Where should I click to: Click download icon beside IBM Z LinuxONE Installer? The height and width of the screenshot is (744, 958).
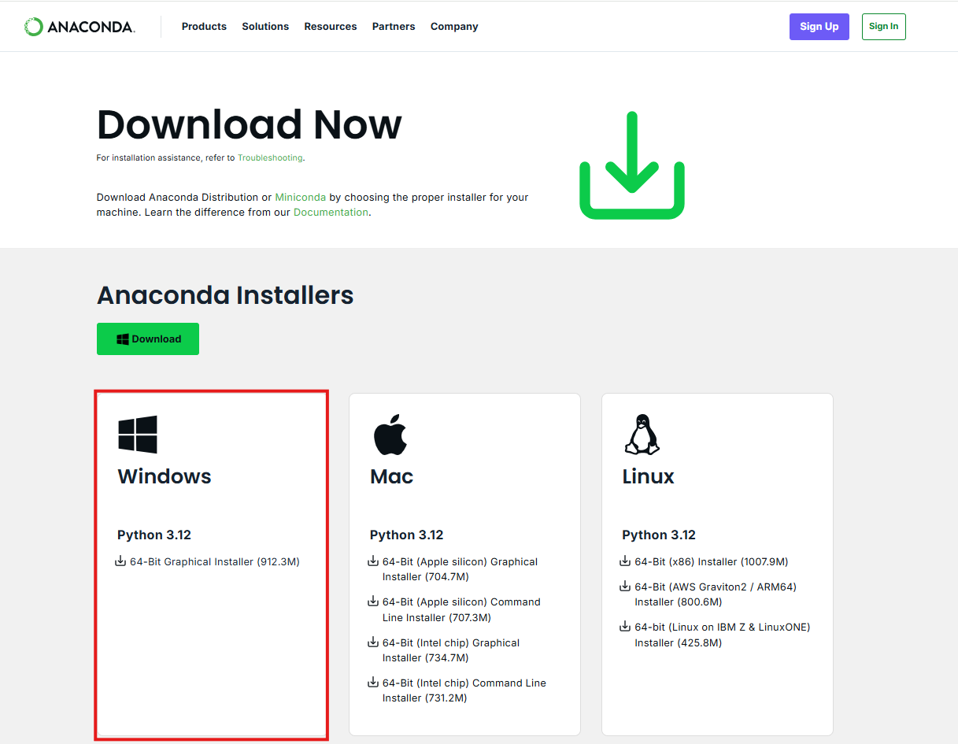click(626, 627)
